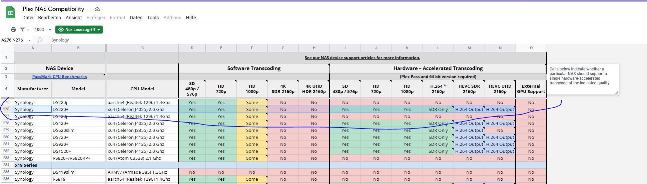This screenshot has height=184, width=647.
Task: Open the NAS device support articles link
Action: tap(362, 58)
